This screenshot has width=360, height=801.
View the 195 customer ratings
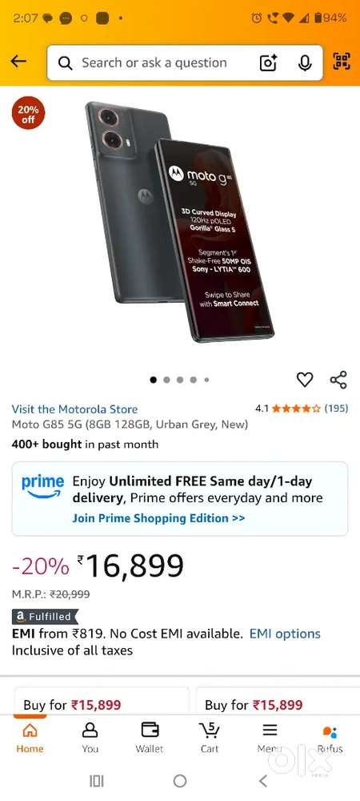337,409
